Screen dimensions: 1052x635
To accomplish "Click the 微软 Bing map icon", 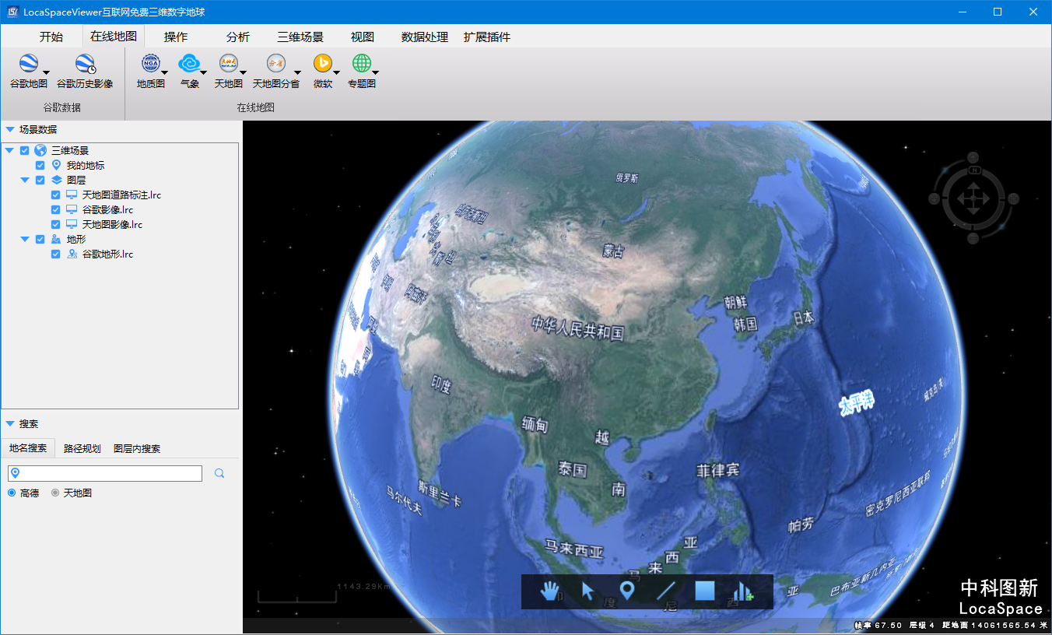I will pos(322,64).
